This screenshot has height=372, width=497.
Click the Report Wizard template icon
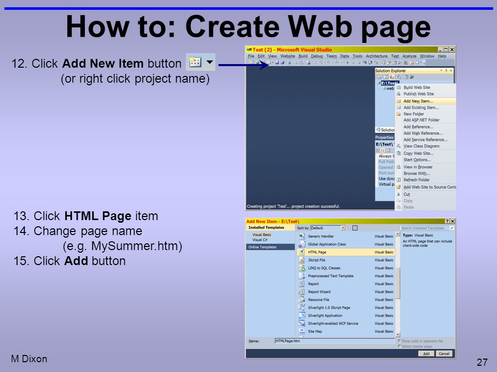coord(302,291)
